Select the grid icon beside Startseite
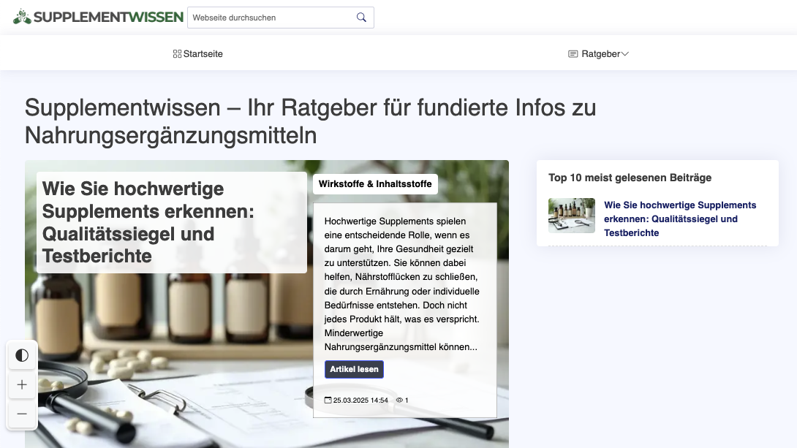This screenshot has width=797, height=448. (x=176, y=53)
